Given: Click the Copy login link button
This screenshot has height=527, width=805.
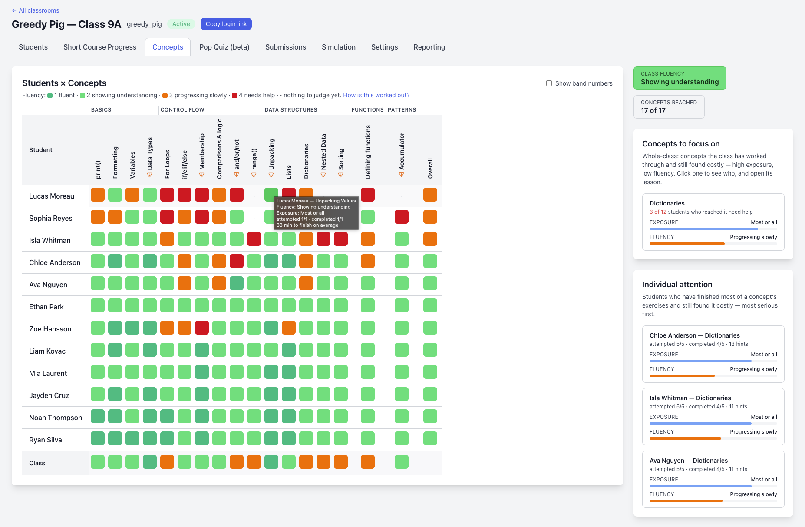Looking at the screenshot, I should pos(226,24).
